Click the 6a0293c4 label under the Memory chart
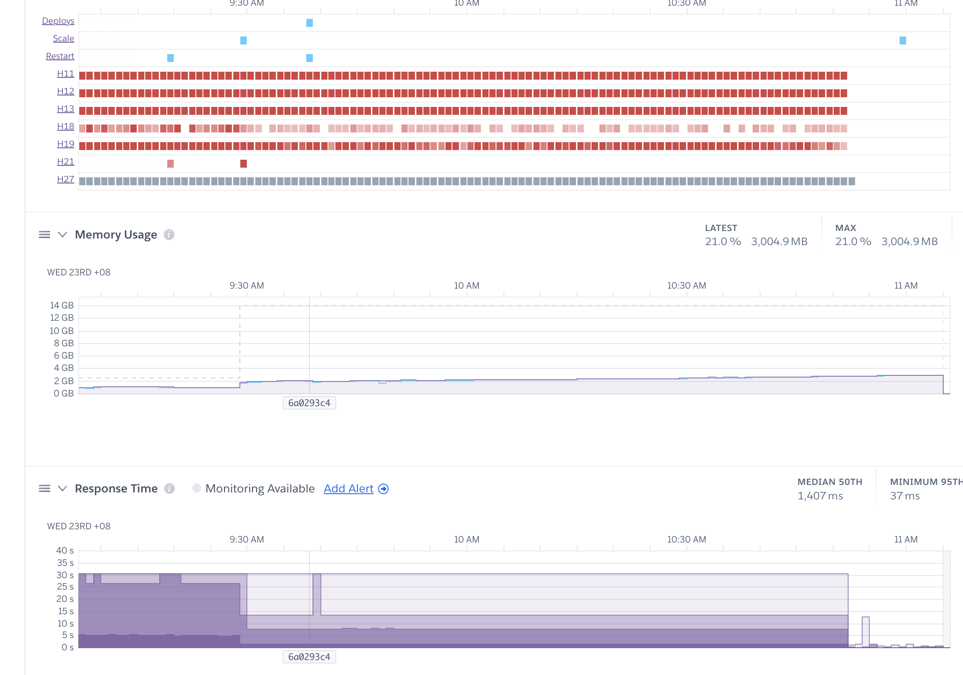The width and height of the screenshot is (963, 675). 309,403
